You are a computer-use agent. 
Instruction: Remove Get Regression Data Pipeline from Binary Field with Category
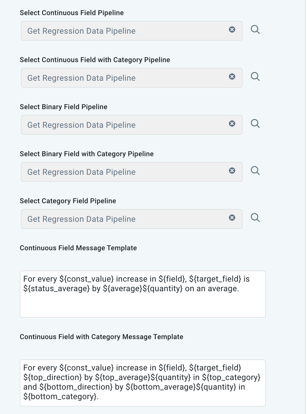coord(232,171)
